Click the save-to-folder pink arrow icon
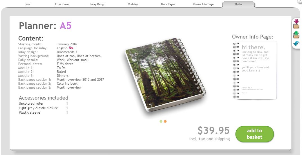This screenshot has width=302, height=155. pos(296,24)
